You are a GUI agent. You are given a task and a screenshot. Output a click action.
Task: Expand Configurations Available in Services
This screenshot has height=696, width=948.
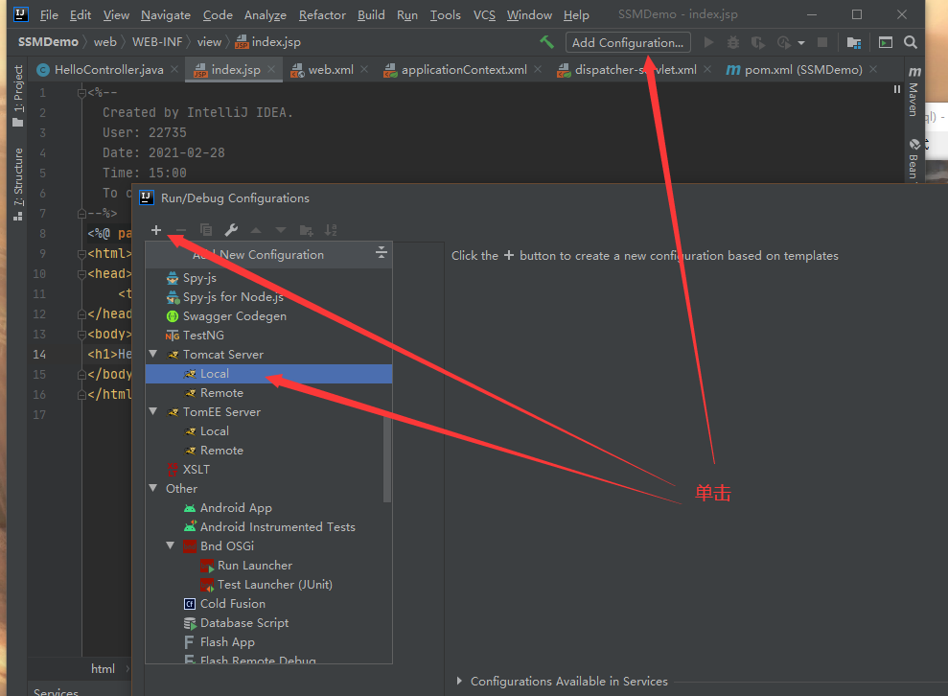(459, 681)
